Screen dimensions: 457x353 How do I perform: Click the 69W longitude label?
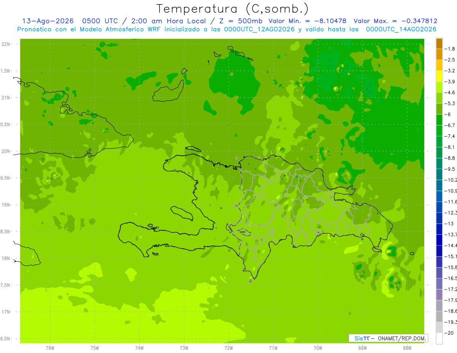coord(363,348)
